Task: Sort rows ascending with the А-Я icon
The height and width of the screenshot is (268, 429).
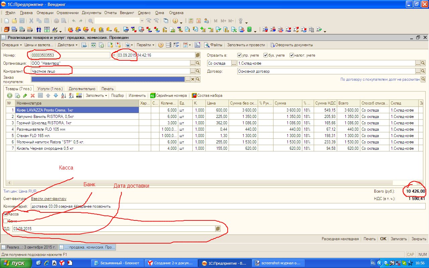Action: tap(64, 95)
